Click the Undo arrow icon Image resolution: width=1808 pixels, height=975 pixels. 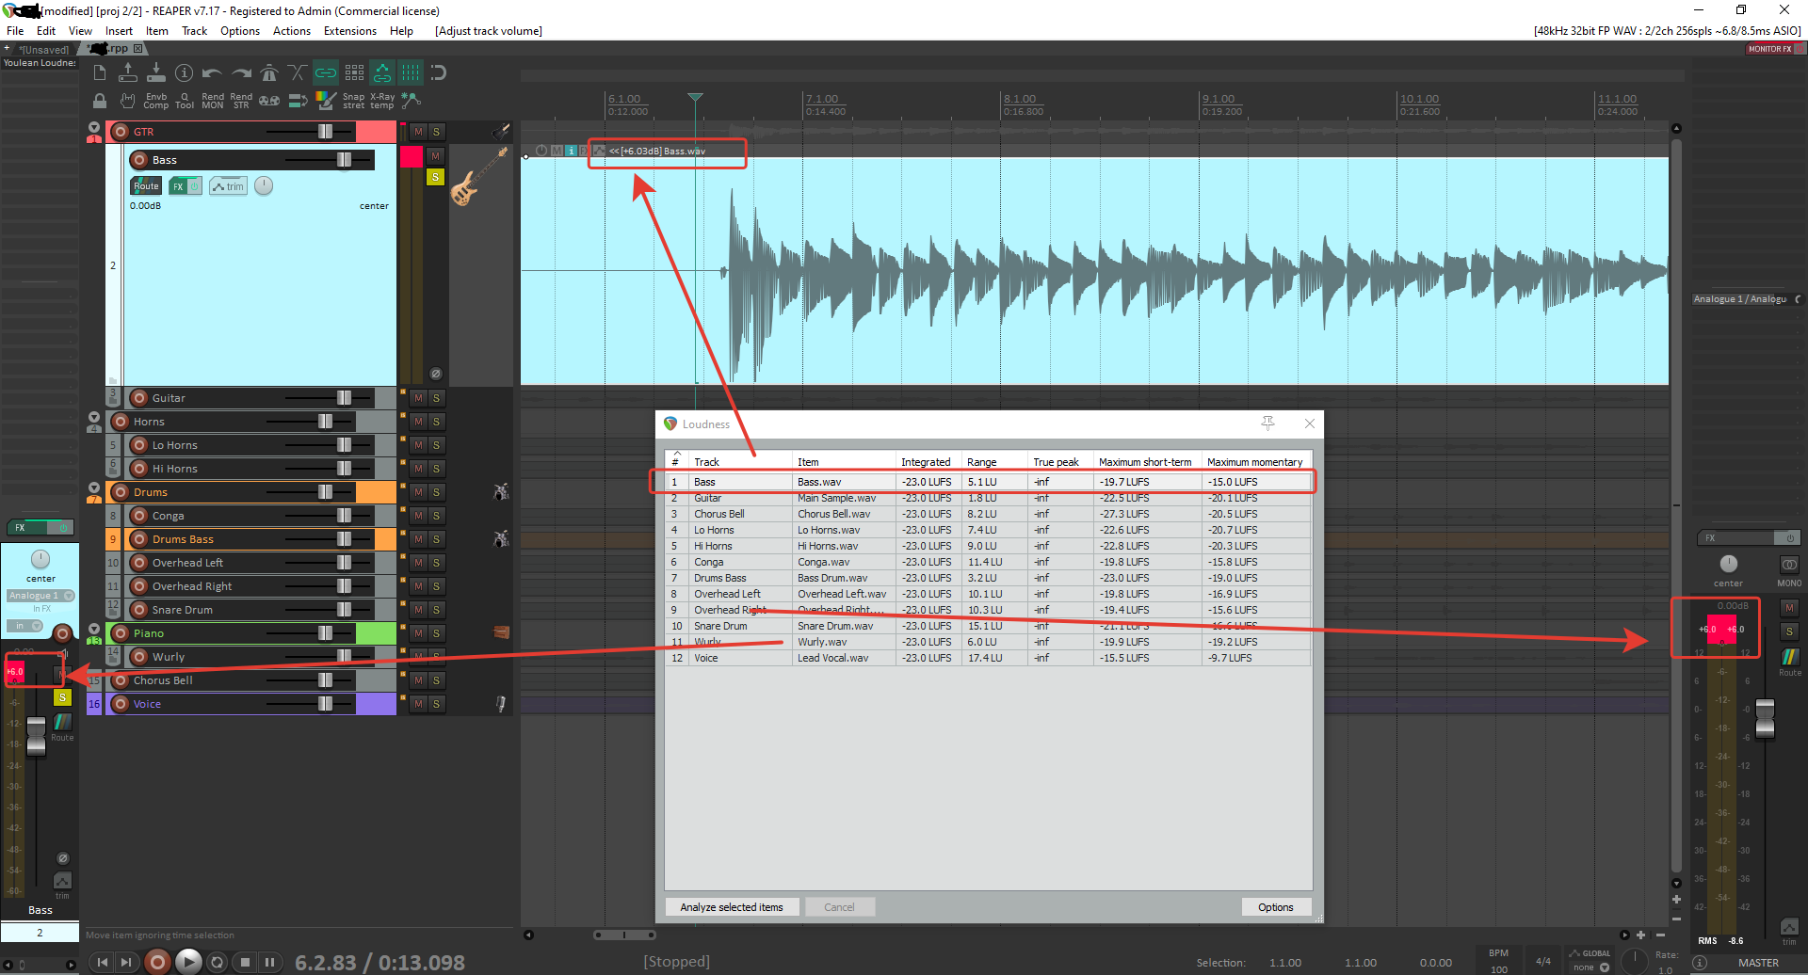tap(213, 72)
